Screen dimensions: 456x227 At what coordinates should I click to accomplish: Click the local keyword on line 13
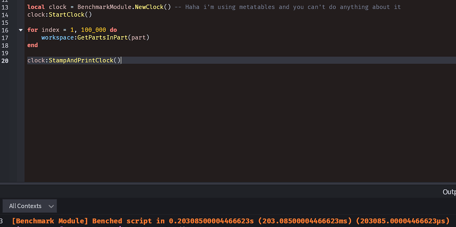(x=36, y=7)
